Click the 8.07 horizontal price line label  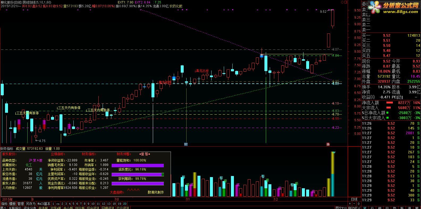click(x=335, y=49)
